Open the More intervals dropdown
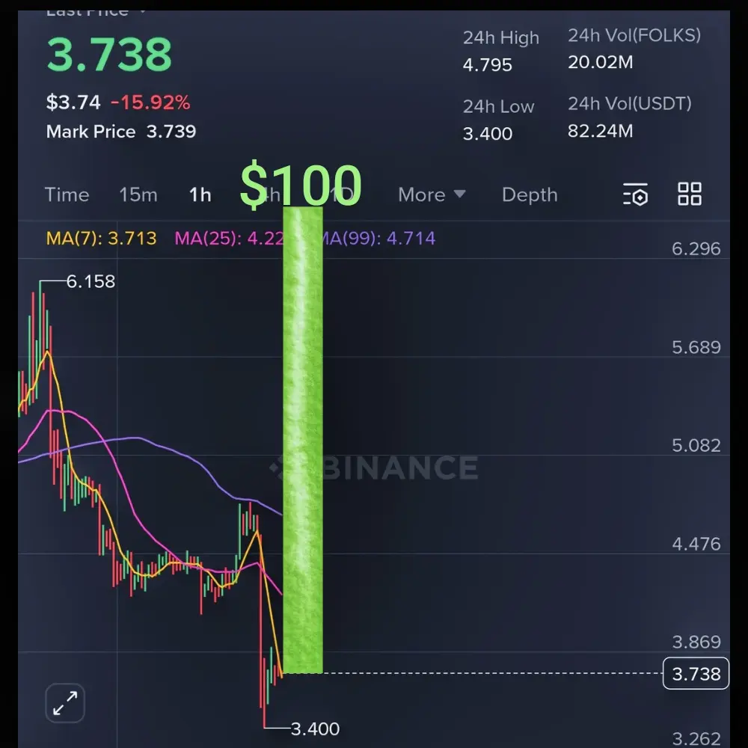 432,194
